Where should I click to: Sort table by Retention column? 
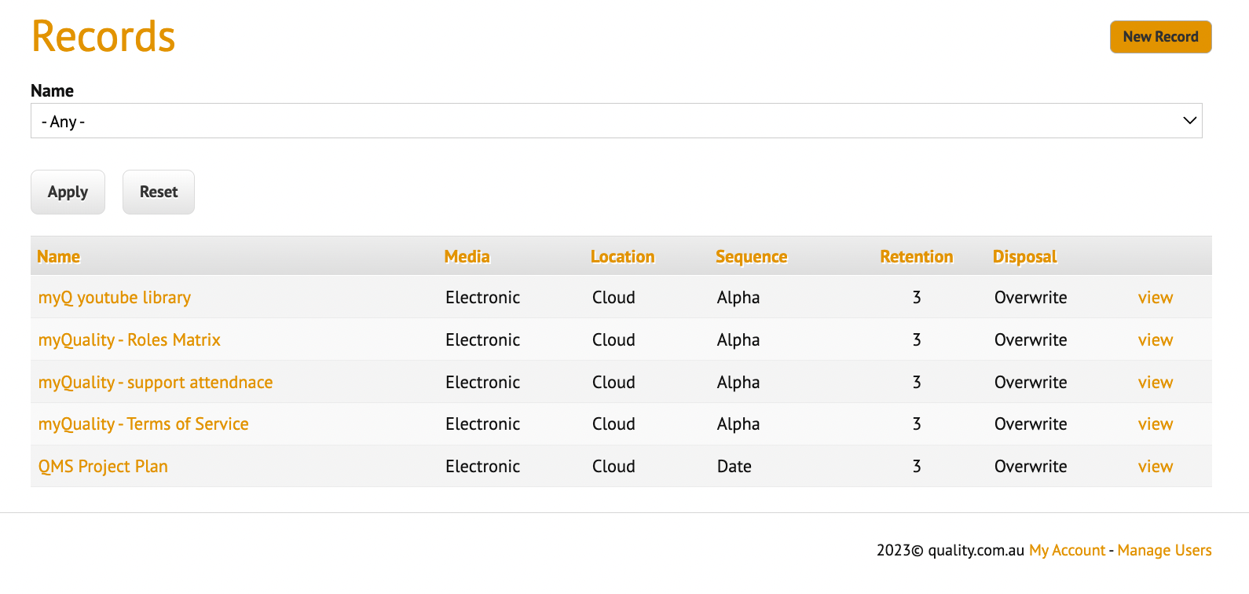916,257
